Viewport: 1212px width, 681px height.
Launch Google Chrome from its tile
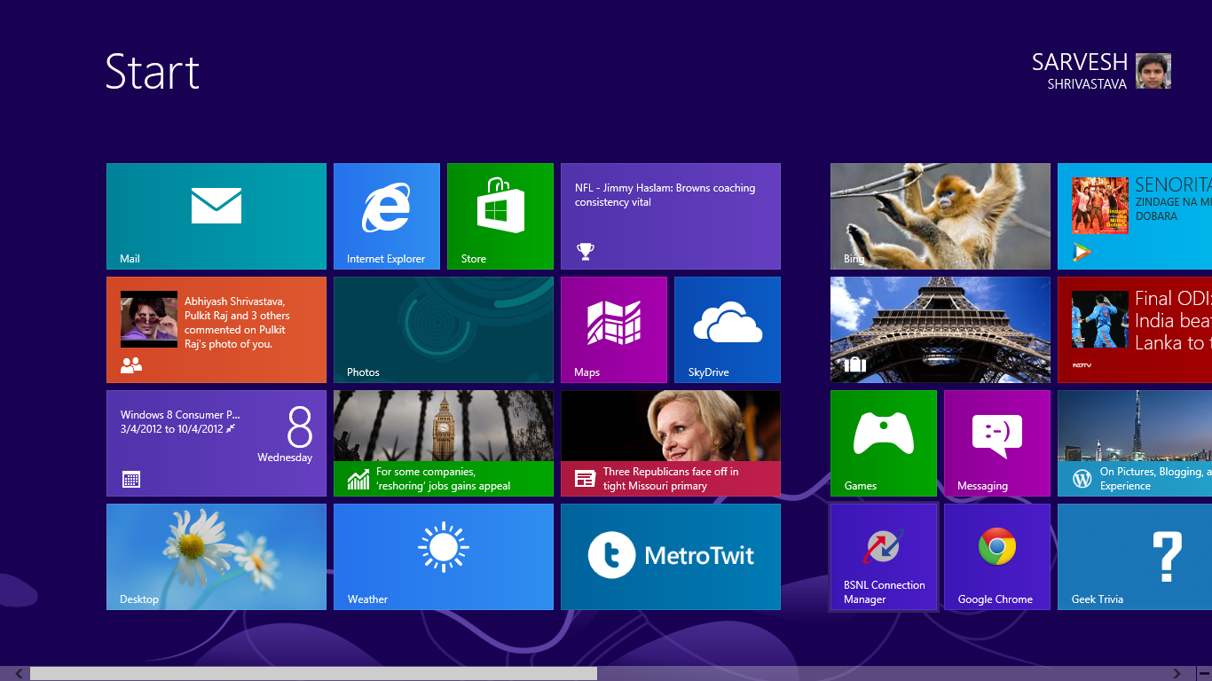click(996, 556)
